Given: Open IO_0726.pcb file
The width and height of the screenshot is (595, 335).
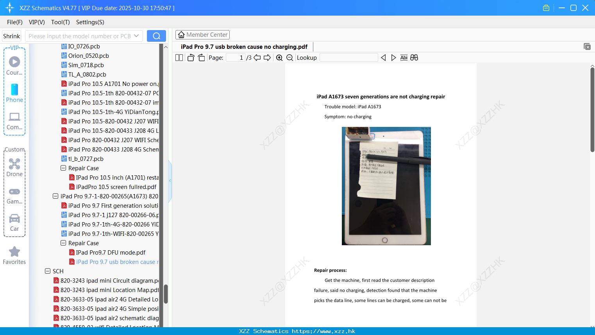Looking at the screenshot, I should coord(84,46).
